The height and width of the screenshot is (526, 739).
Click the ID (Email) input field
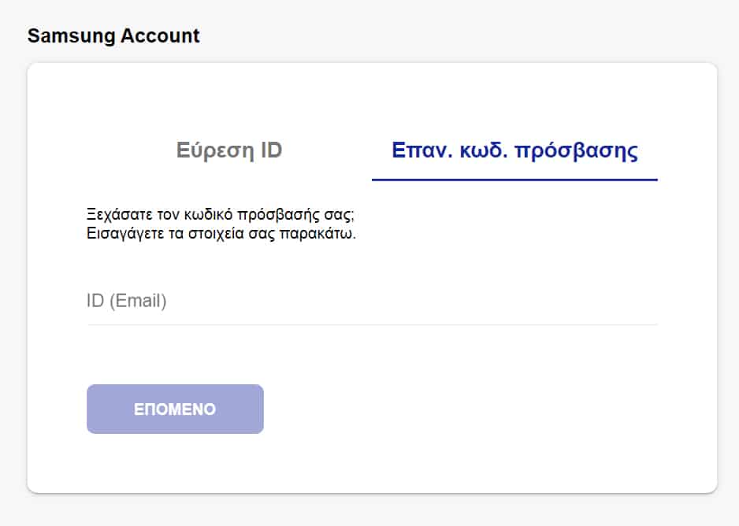pyautogui.click(x=371, y=301)
